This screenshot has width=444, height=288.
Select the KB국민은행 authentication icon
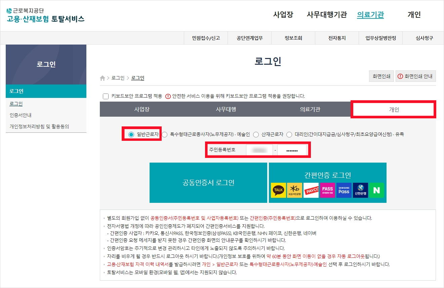click(x=295, y=190)
